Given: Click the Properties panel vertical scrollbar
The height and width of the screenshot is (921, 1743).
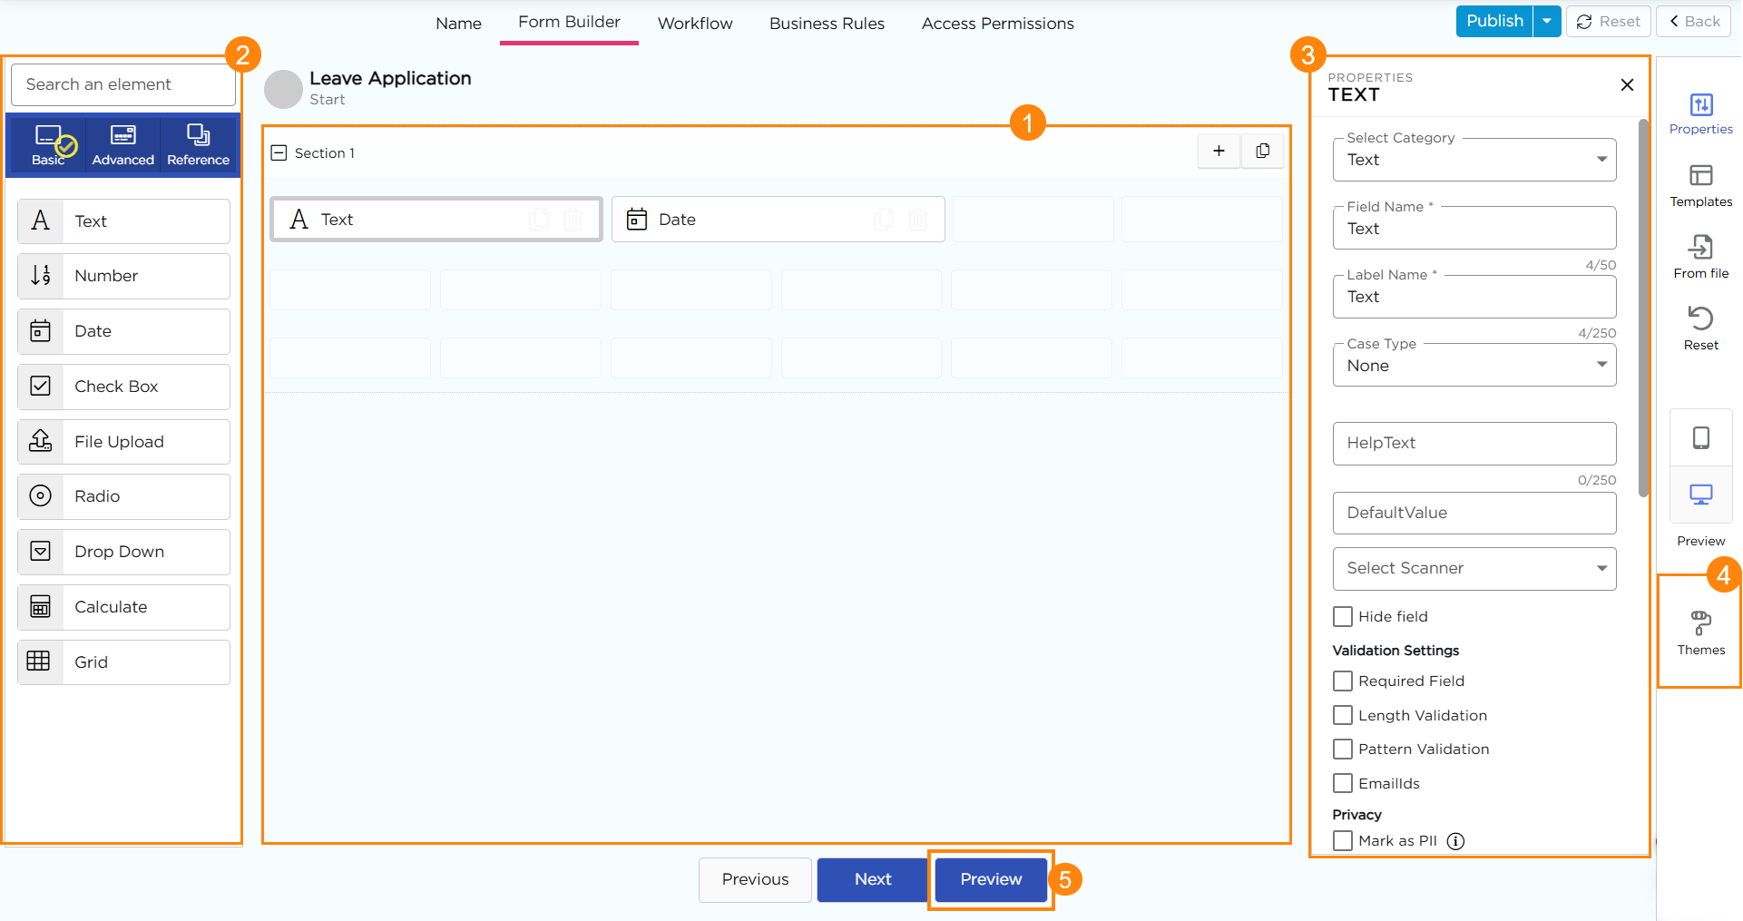Looking at the screenshot, I should point(1643,309).
